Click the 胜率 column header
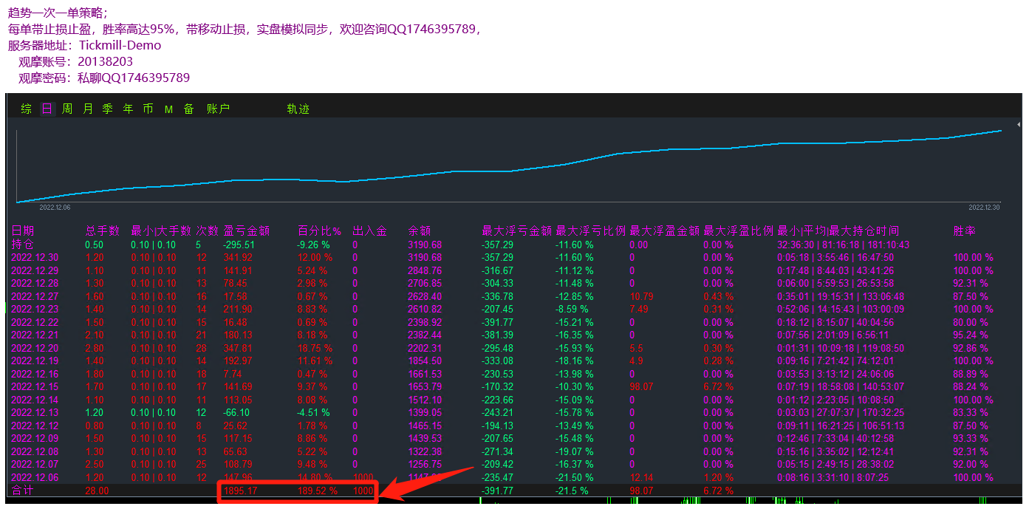 click(964, 231)
